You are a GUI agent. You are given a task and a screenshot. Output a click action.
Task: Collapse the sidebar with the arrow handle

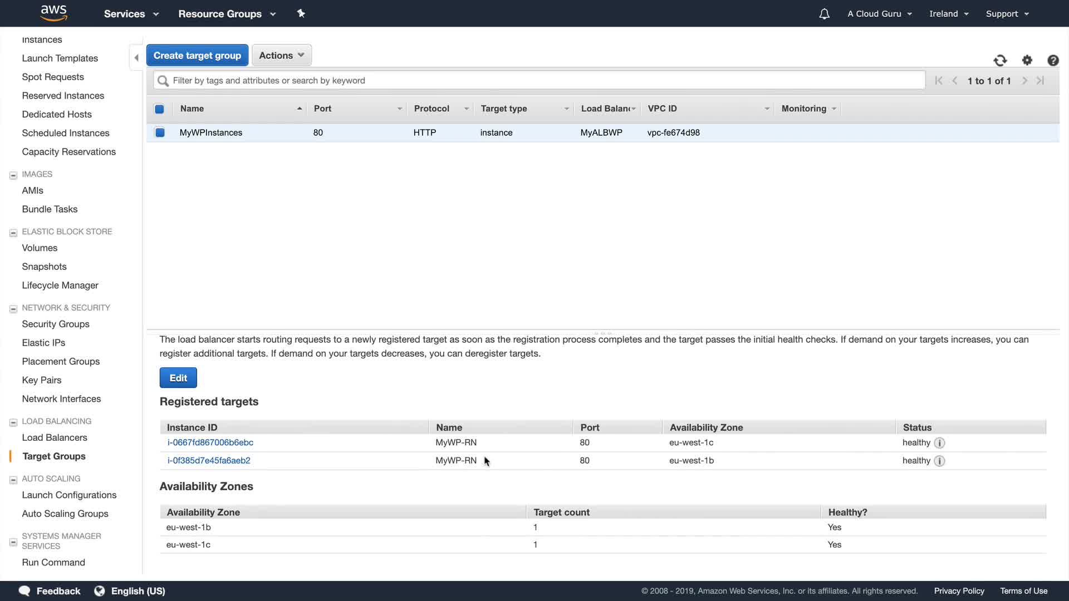tap(136, 57)
